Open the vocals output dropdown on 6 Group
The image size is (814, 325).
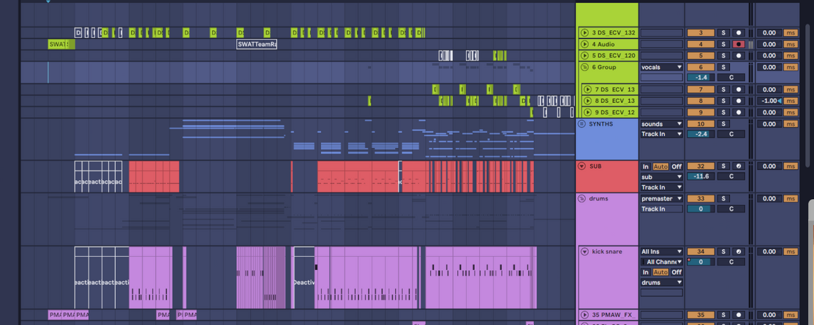(661, 67)
